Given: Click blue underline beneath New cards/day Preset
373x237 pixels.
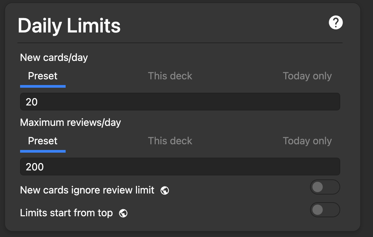Looking at the screenshot, I should point(43,86).
